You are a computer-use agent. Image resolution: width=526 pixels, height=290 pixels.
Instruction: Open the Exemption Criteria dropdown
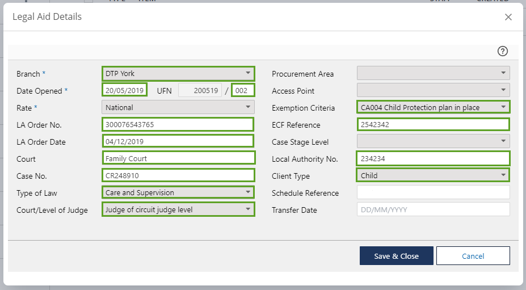coord(433,107)
